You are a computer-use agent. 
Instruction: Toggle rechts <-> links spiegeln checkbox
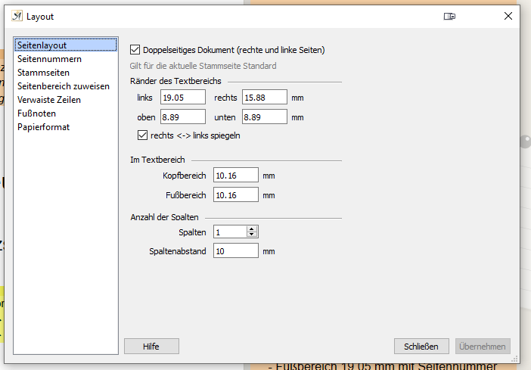tap(142, 135)
